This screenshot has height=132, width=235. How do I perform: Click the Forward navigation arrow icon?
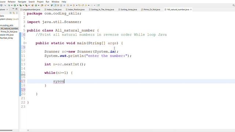[91, 5]
